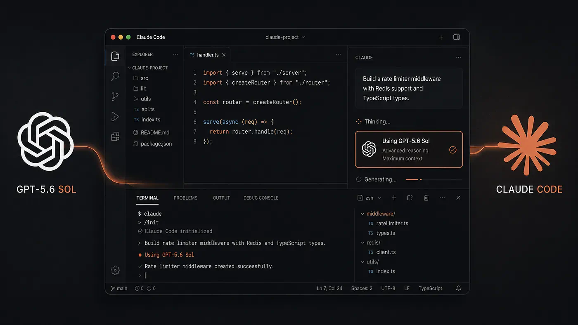Click the OpenAI logo on the GPT-5.6 Sol card

(369, 149)
